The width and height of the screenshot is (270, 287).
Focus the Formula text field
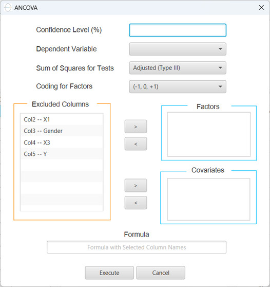click(137, 247)
